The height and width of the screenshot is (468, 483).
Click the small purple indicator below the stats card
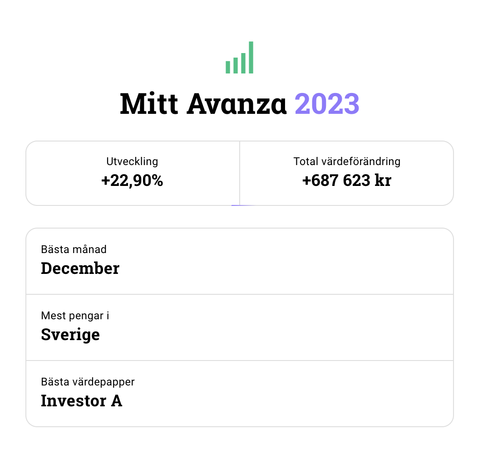coord(242,206)
